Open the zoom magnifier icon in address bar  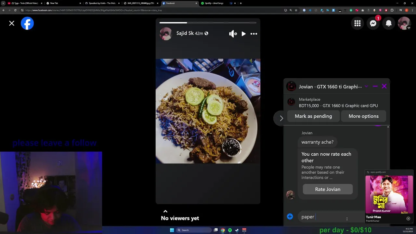tap(291, 10)
